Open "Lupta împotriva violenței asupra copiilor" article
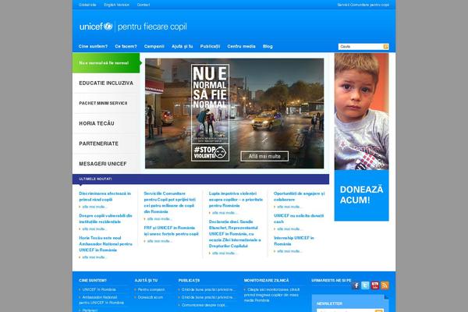Screen dimensions: 468x312 click(x=236, y=200)
